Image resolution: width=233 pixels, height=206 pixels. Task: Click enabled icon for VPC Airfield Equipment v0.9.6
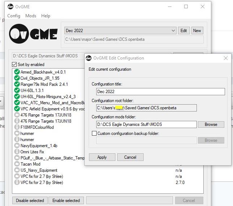(17, 109)
